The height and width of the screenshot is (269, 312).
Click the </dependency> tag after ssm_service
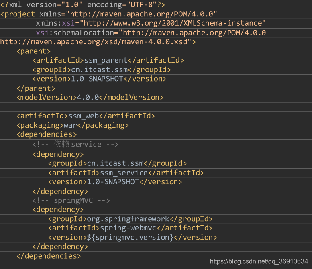60,191
